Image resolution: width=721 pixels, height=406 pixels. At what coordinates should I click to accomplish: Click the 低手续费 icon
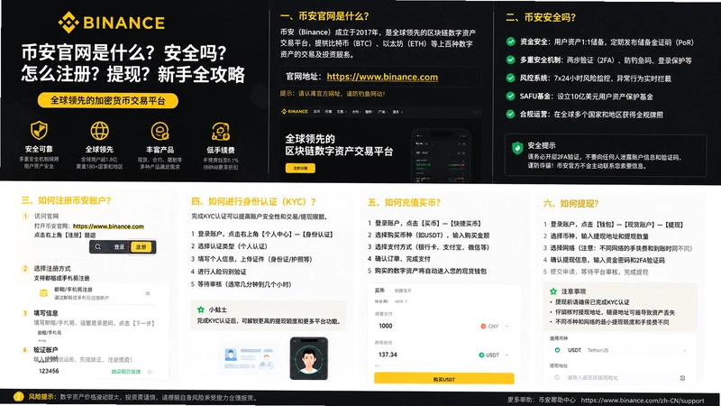tap(221, 132)
